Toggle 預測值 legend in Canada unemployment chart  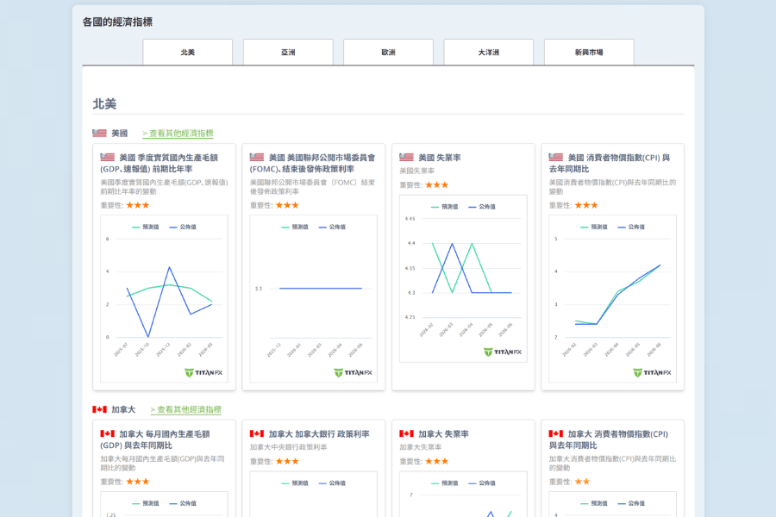(x=444, y=483)
